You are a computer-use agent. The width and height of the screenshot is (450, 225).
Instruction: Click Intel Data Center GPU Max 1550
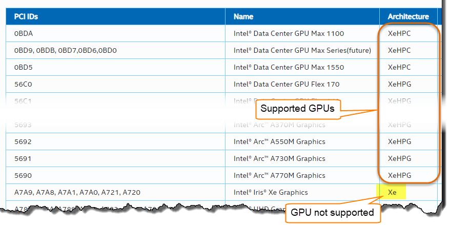click(289, 67)
